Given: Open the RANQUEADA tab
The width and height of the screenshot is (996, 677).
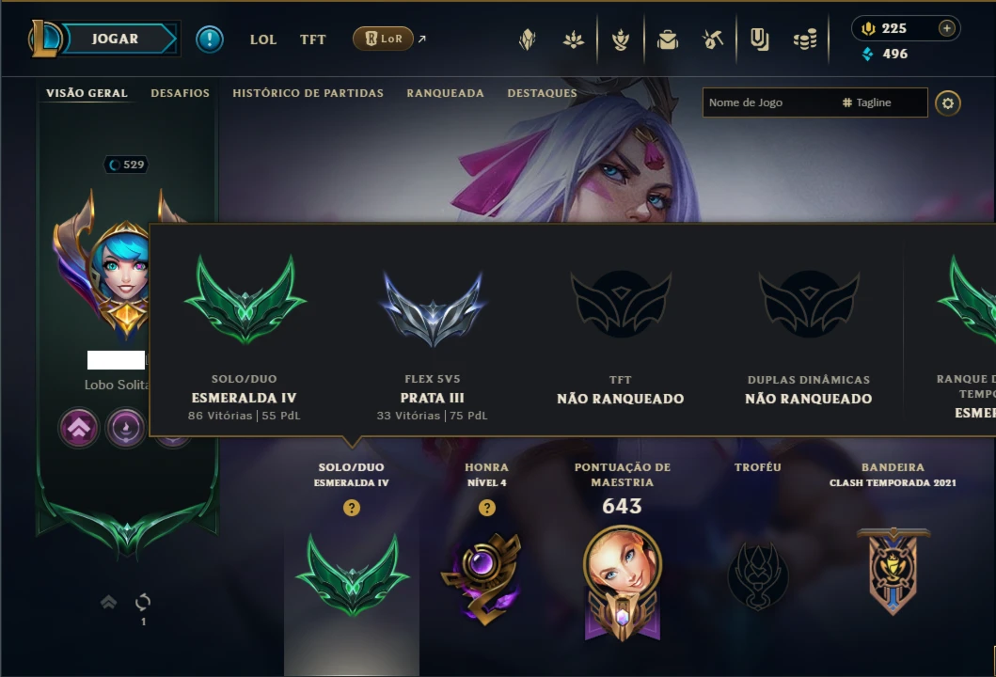Looking at the screenshot, I should [x=445, y=93].
